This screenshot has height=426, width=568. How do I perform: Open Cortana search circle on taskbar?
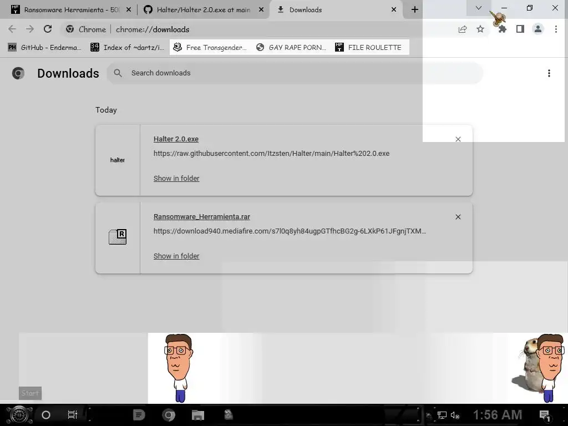(46, 415)
